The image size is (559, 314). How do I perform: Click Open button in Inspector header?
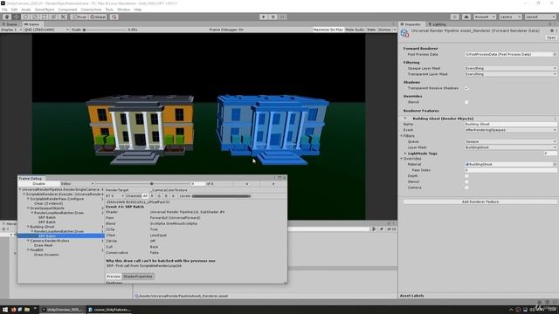(551, 38)
